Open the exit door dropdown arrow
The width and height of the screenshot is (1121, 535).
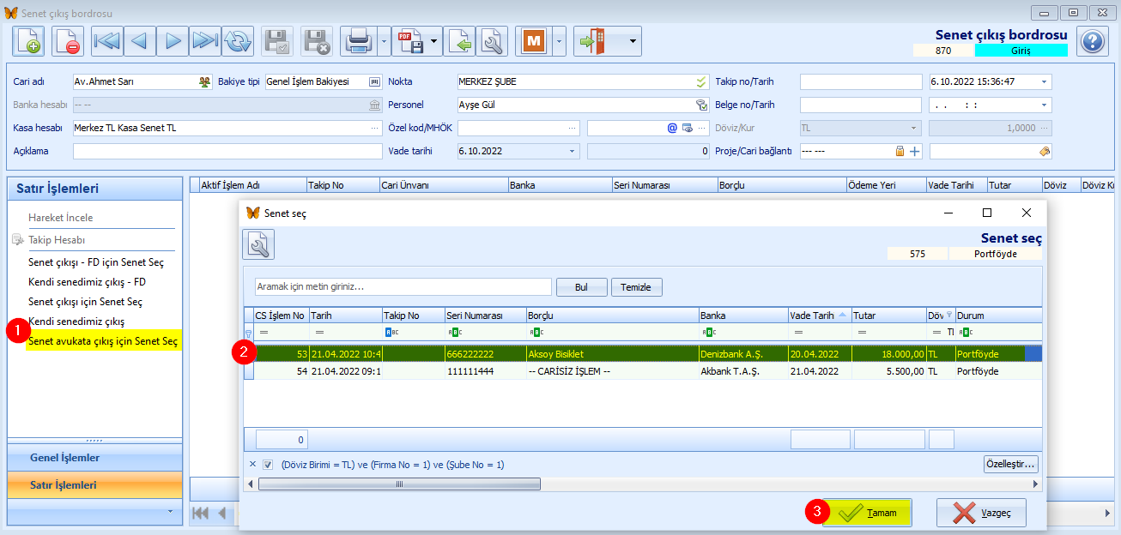coord(633,40)
